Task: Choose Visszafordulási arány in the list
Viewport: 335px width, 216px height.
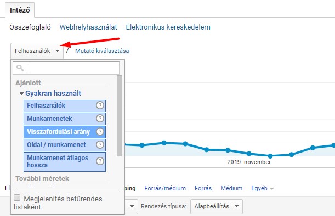Action: 65,132
